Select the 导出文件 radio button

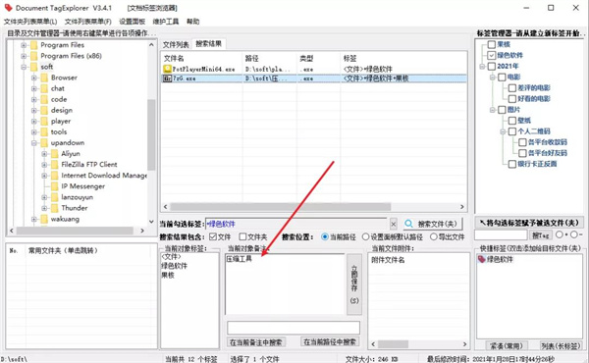coord(434,236)
